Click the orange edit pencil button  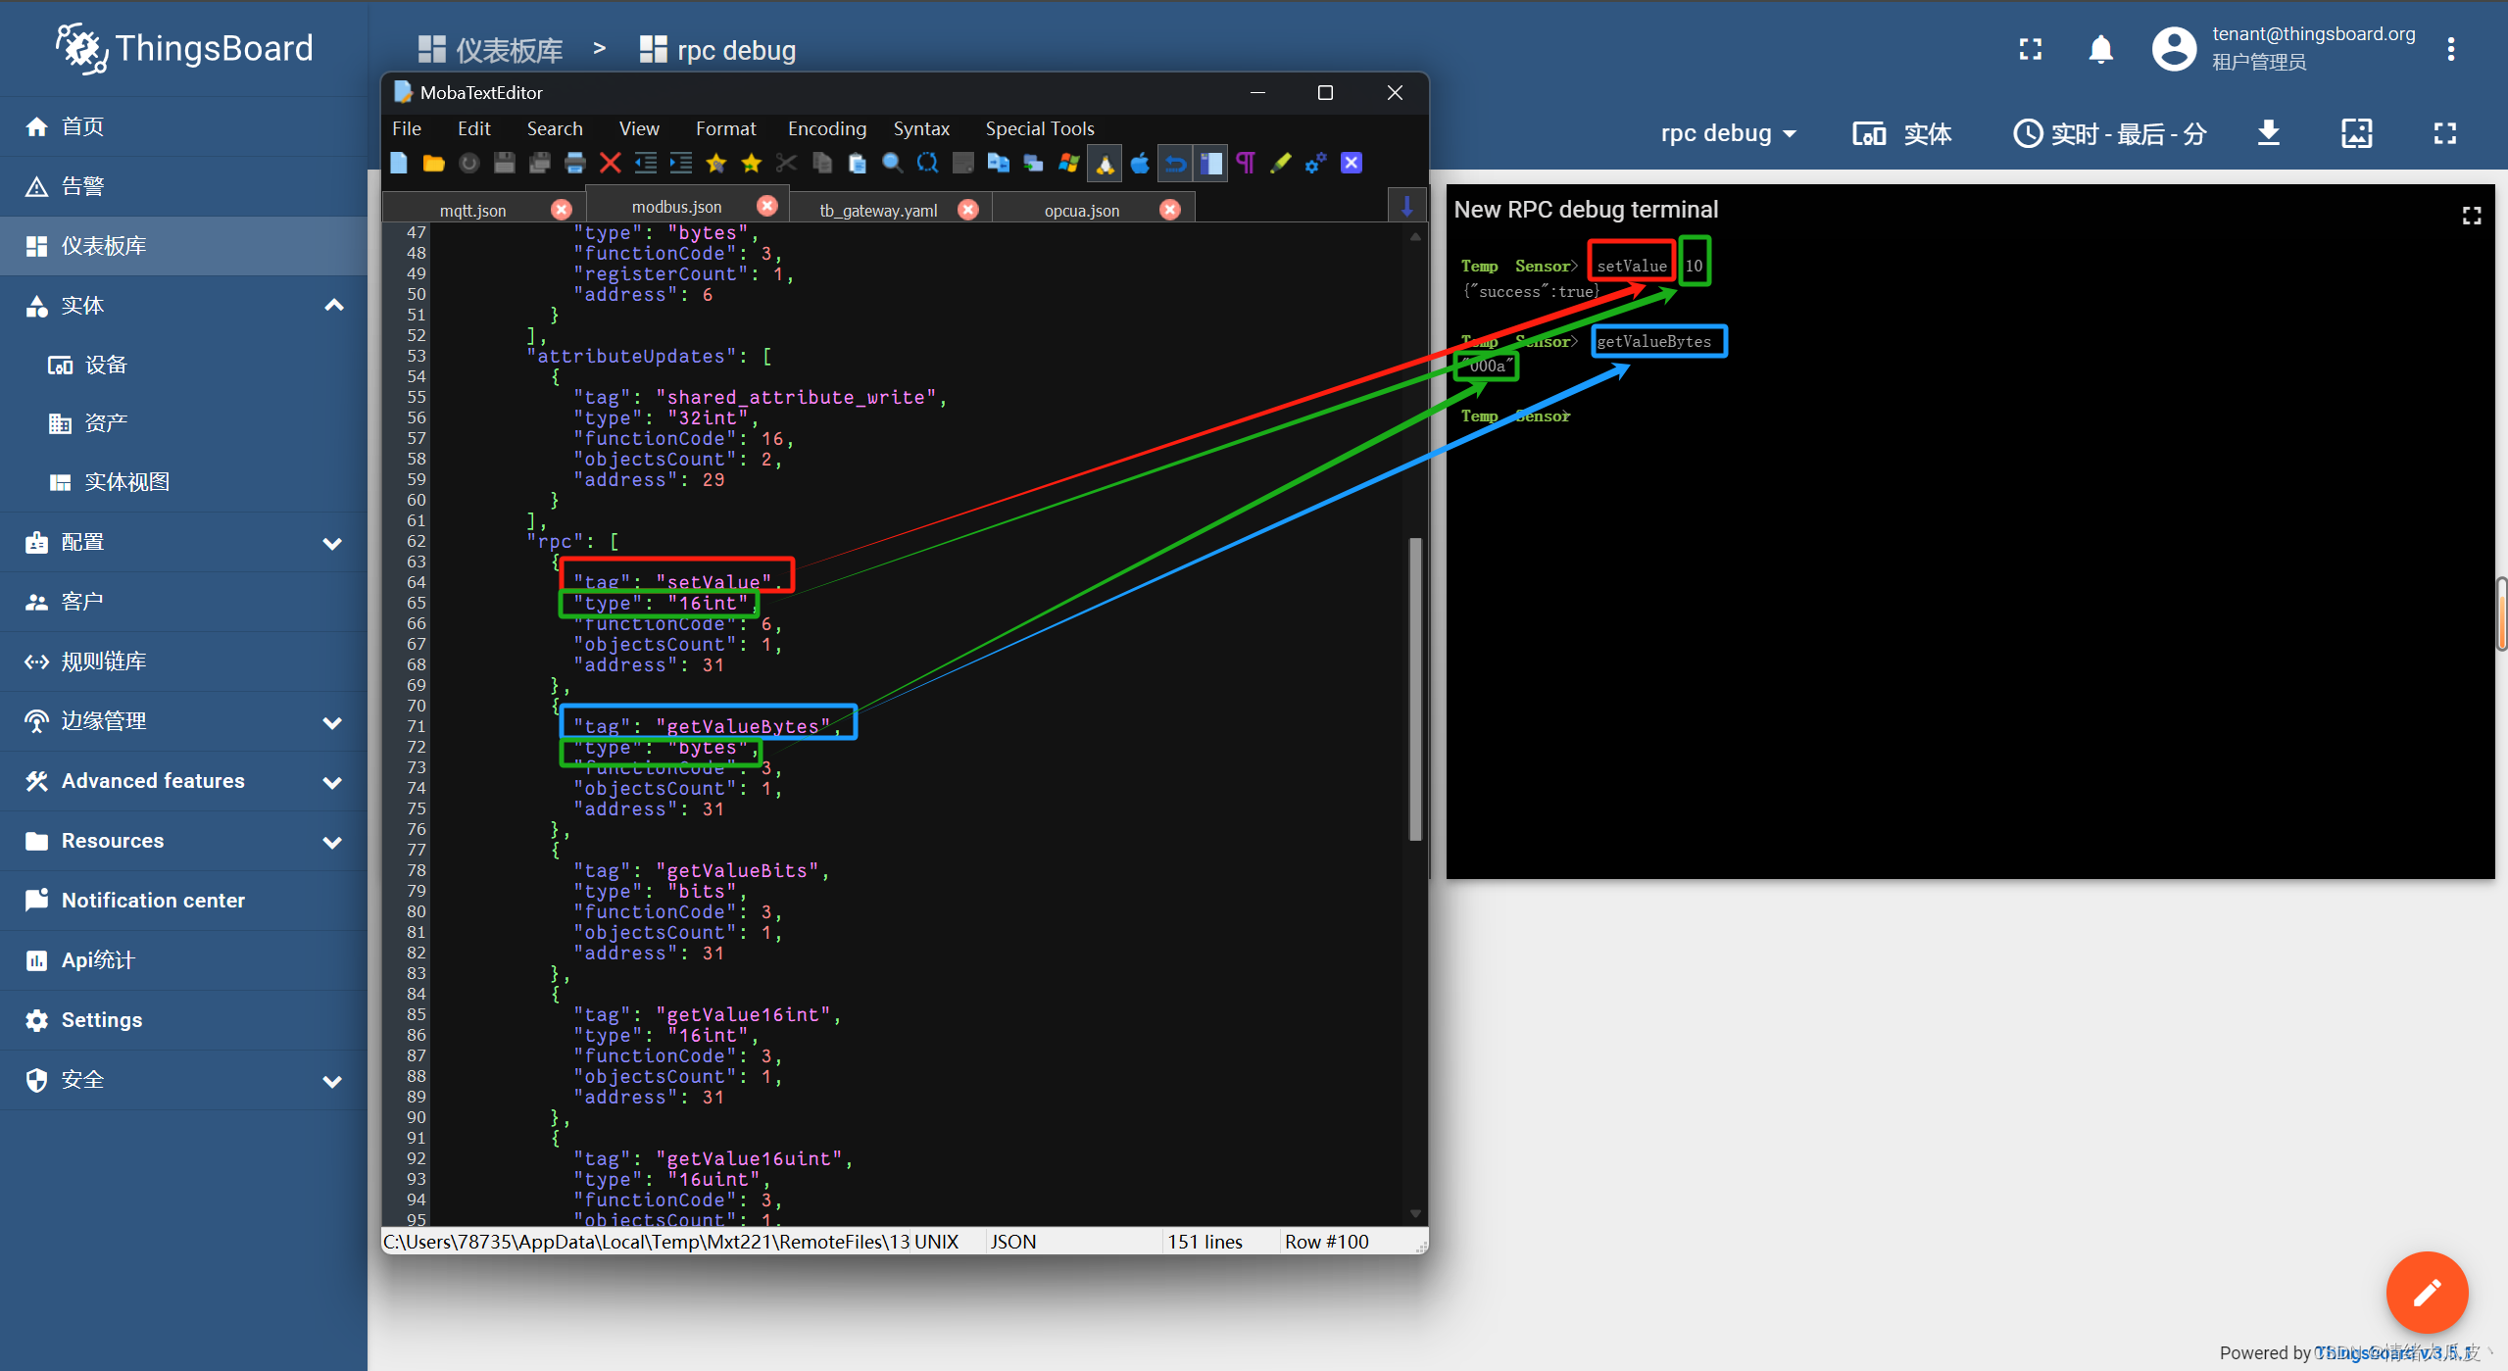(x=2426, y=1293)
